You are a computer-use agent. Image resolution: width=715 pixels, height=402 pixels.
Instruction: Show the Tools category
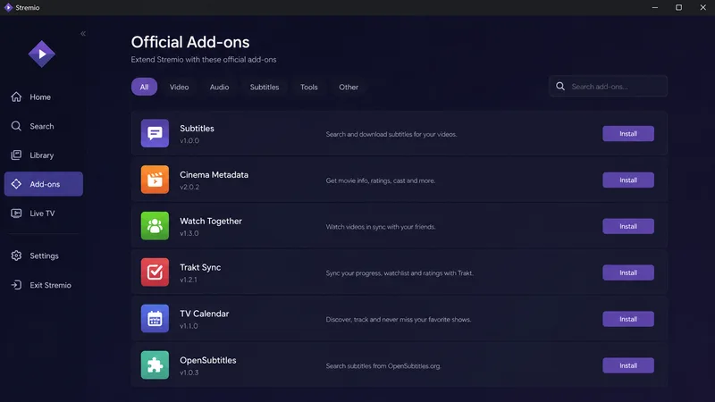[x=308, y=87]
